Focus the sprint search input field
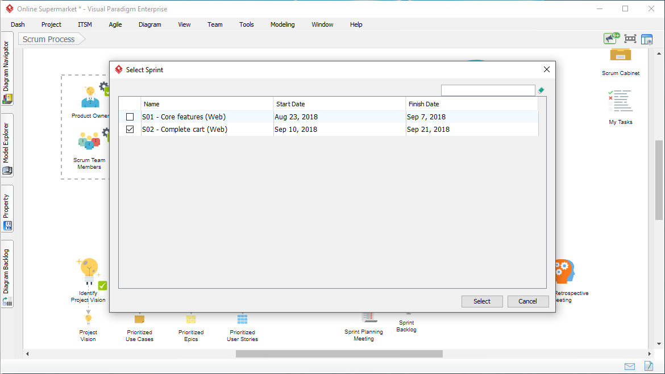Image resolution: width=665 pixels, height=374 pixels. coord(488,90)
